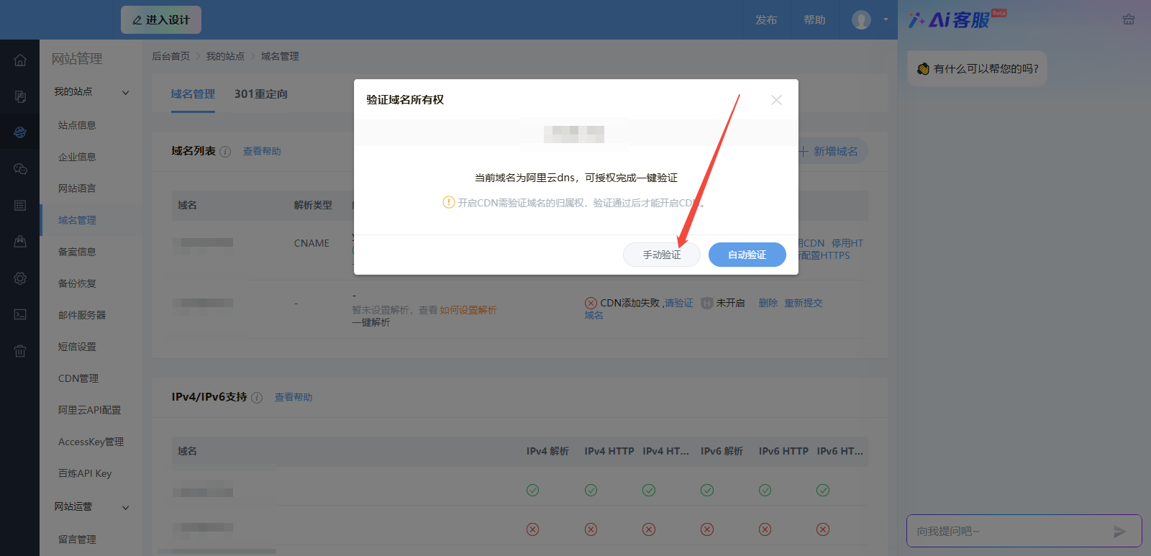
Task: Click 一键解析 link
Action: click(371, 322)
